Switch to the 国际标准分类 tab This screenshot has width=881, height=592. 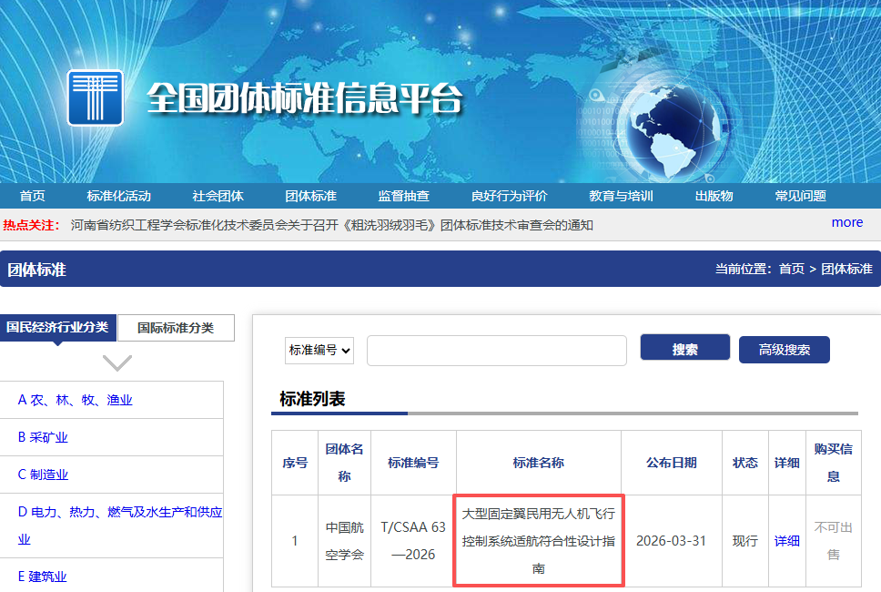pos(176,327)
